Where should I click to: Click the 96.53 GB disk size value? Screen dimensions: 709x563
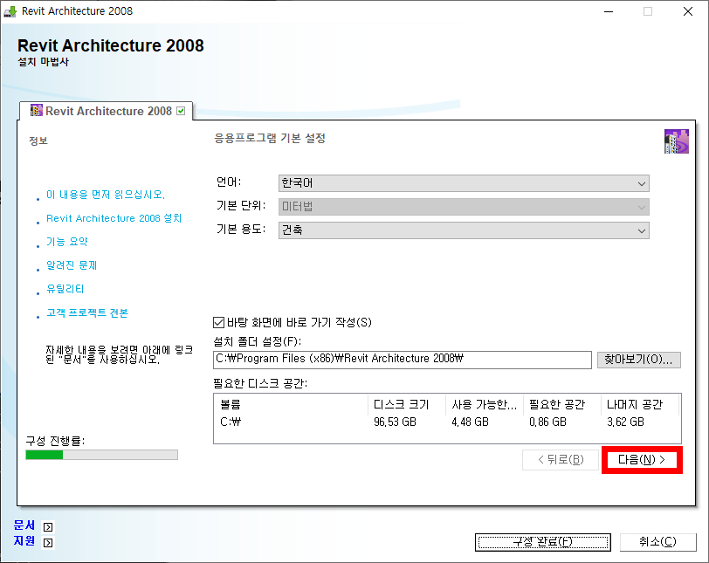point(395,422)
